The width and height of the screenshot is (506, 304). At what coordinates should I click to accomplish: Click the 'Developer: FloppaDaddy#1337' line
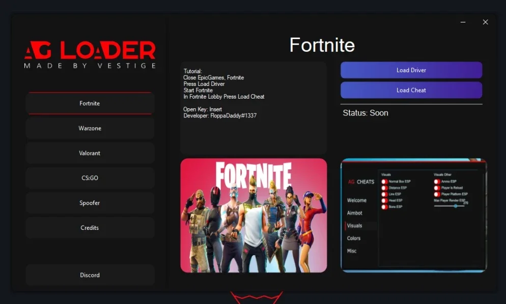click(220, 115)
